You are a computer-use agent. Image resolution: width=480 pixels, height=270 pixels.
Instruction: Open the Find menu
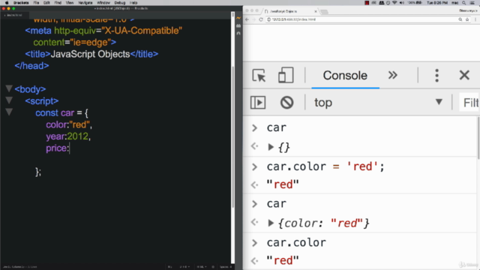pos(58,3)
